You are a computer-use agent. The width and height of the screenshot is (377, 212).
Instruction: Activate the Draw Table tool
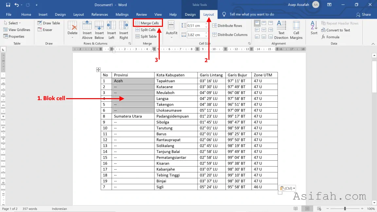tap(49, 23)
